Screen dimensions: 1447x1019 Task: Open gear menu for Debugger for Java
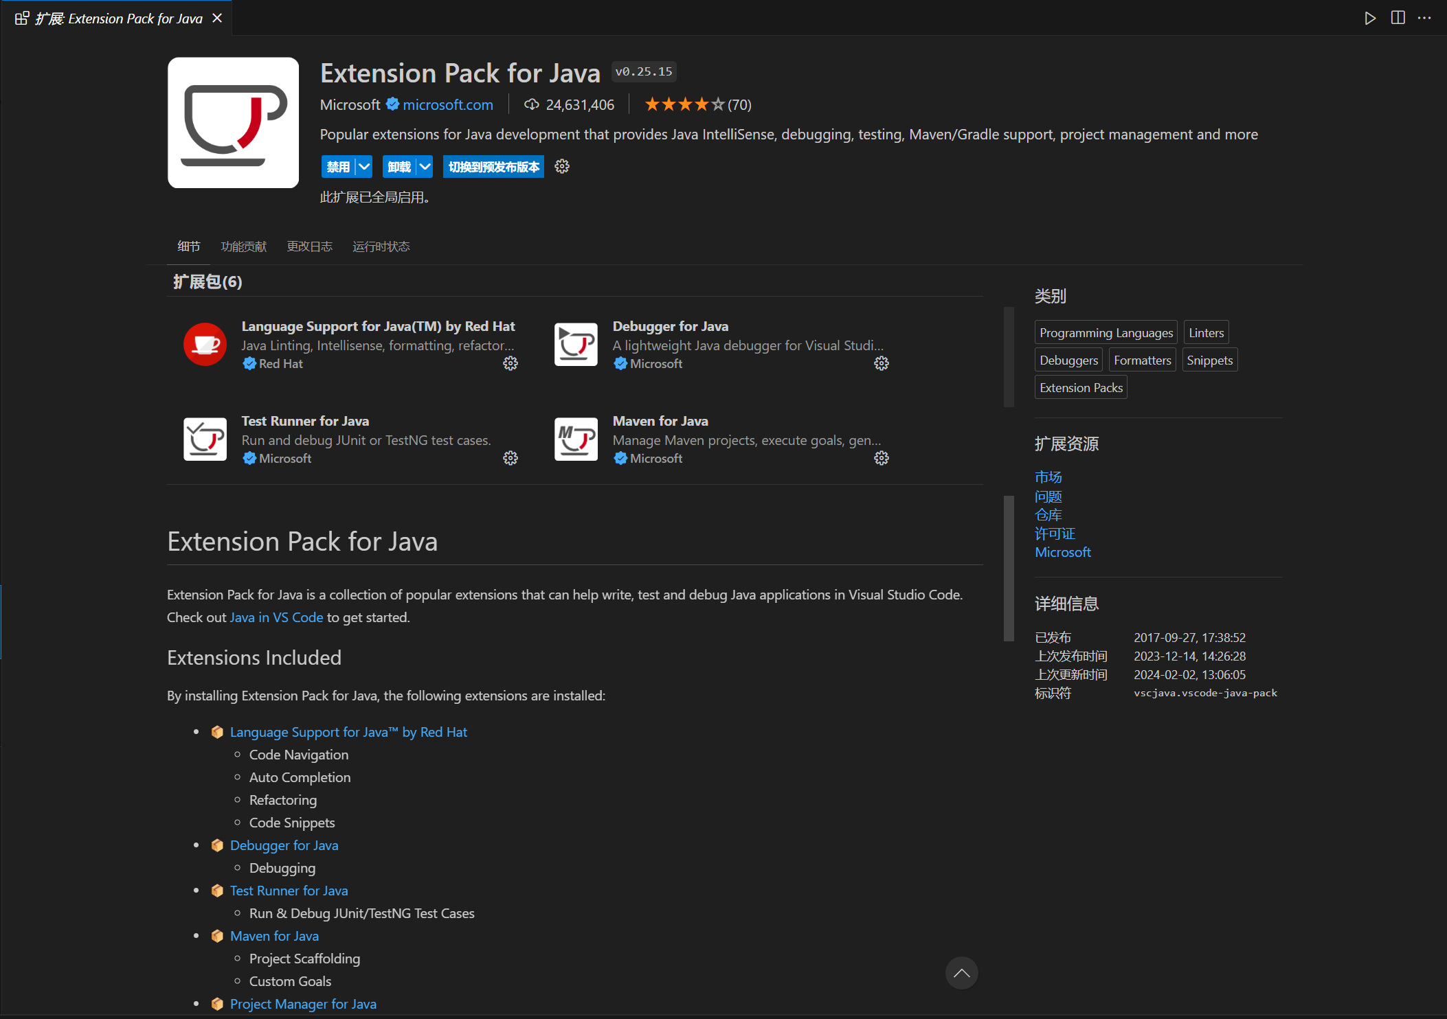pos(882,363)
